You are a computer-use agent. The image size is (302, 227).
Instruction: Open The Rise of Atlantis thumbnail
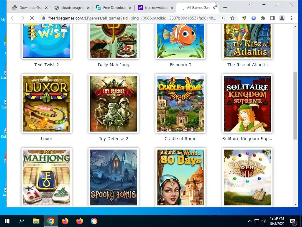pyautogui.click(x=247, y=40)
